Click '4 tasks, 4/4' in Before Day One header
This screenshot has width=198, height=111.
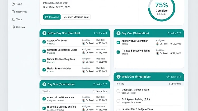pos(100,33)
